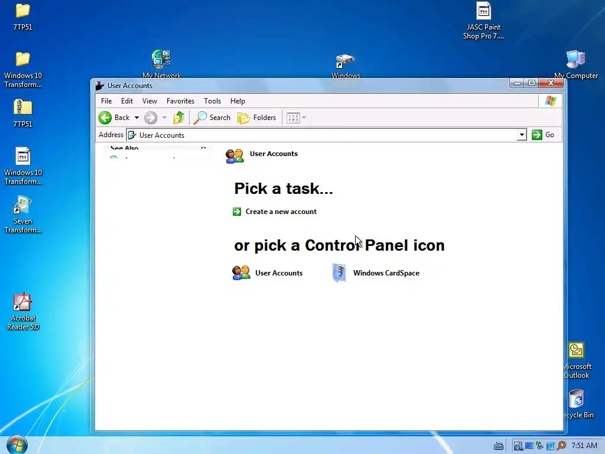This screenshot has height=454, width=605.
Task: Click the green arrow beside Create a new account
Action: [237, 212]
